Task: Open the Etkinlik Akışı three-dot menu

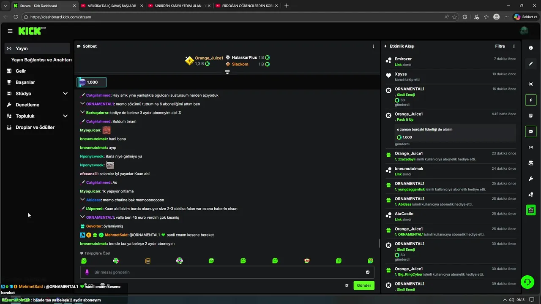Action: click(514, 46)
